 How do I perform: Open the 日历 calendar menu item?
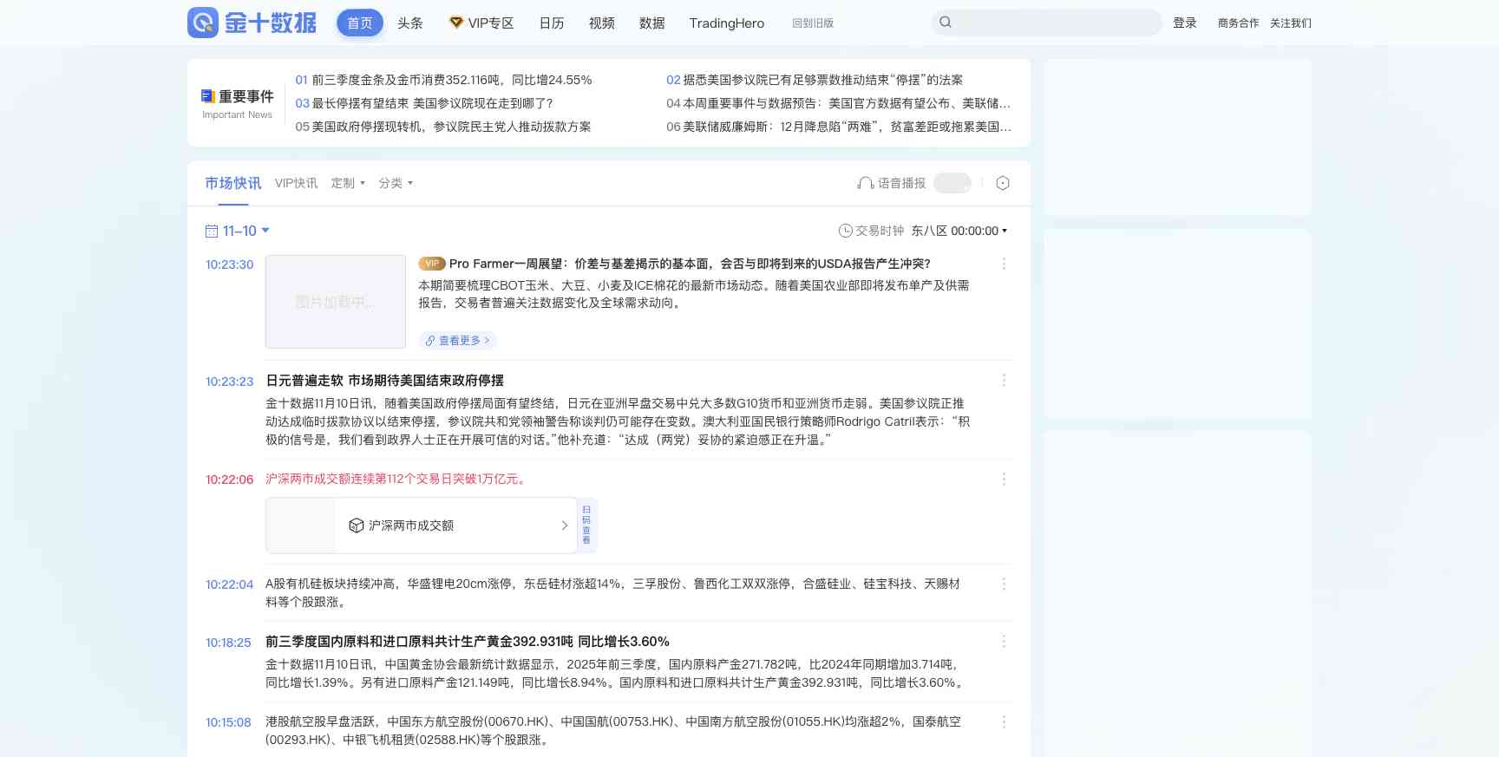[x=552, y=23]
